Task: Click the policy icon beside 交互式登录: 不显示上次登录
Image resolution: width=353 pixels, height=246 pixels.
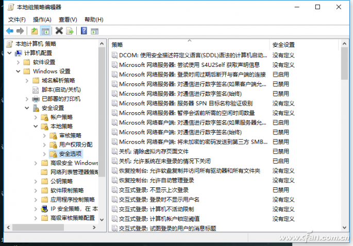Action: (114, 190)
